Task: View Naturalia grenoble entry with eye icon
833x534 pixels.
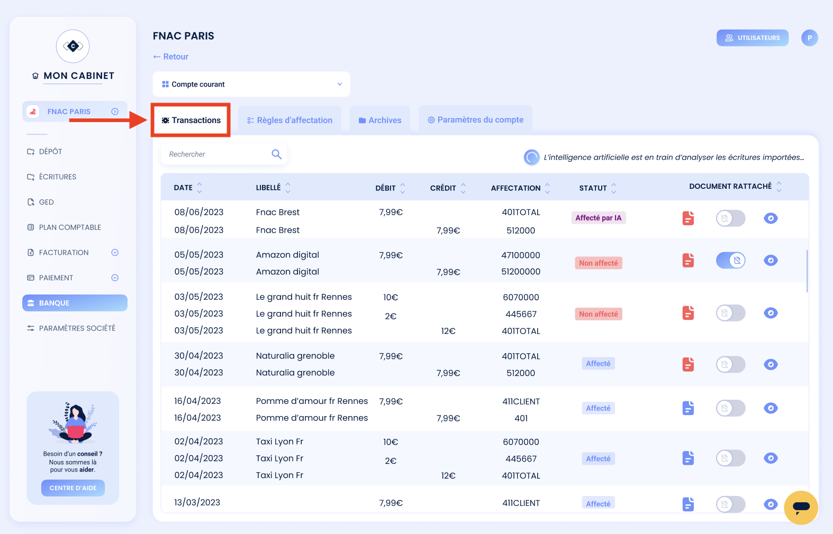Action: point(771,364)
